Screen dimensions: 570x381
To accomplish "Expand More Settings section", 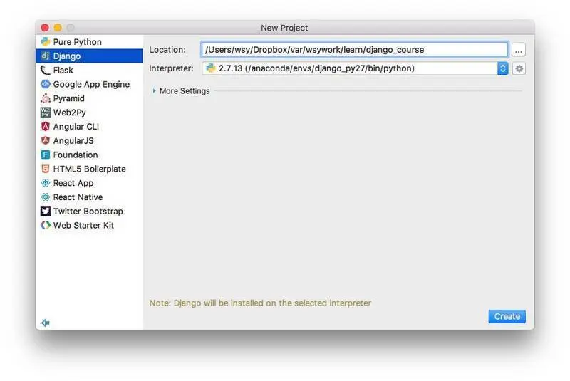I will tap(154, 91).
